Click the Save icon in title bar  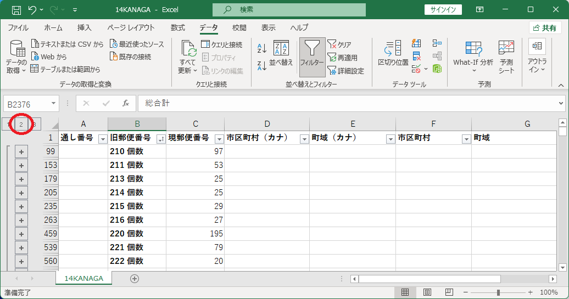(16, 10)
